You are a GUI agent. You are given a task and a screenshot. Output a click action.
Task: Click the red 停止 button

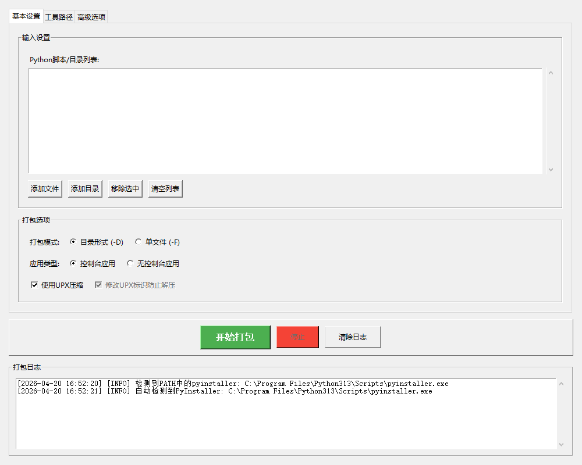pyautogui.click(x=297, y=337)
